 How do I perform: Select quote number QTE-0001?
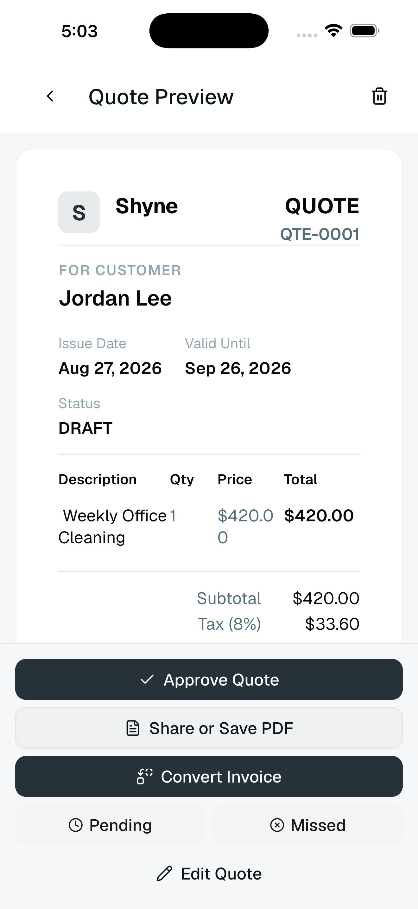[x=320, y=234]
